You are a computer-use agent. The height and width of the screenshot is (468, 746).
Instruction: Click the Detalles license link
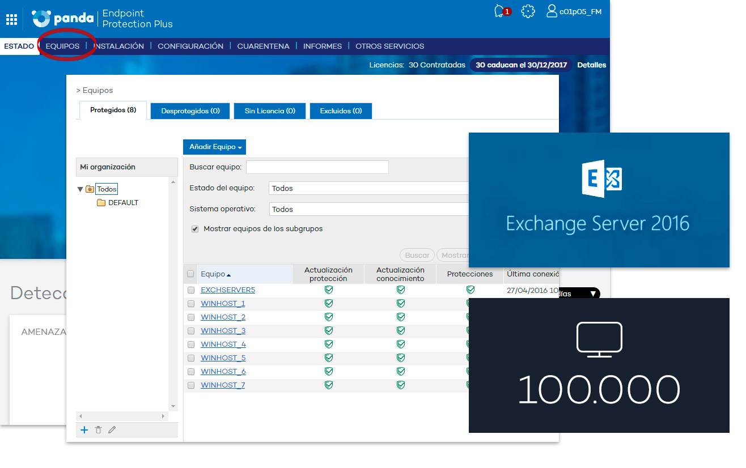tap(592, 65)
